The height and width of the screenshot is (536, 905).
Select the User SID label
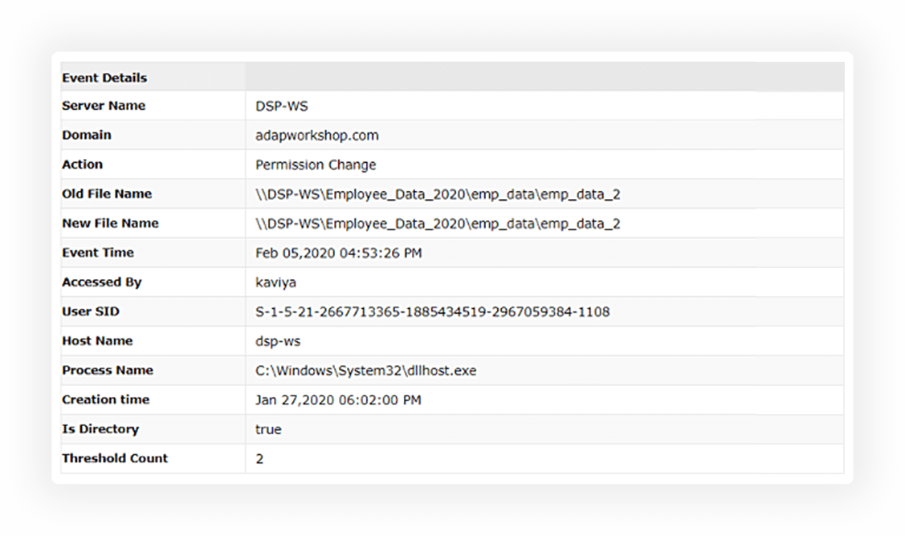point(91,311)
